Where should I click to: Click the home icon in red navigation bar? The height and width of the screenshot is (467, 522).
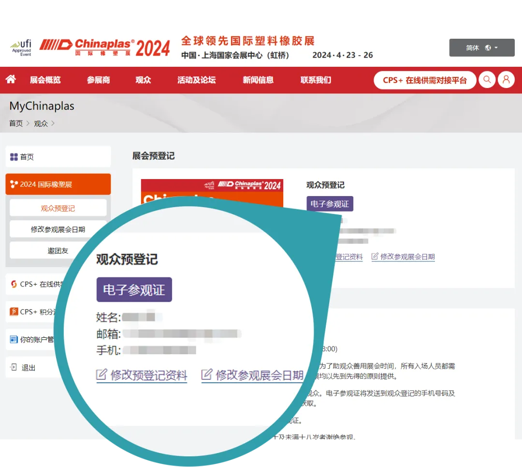pyautogui.click(x=11, y=79)
